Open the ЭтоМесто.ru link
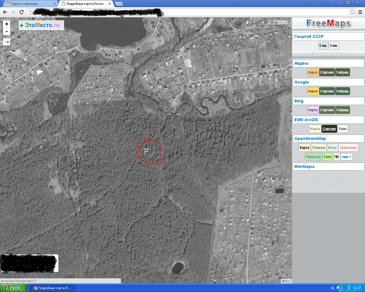Viewport: 365px width, 292px height. (41, 25)
